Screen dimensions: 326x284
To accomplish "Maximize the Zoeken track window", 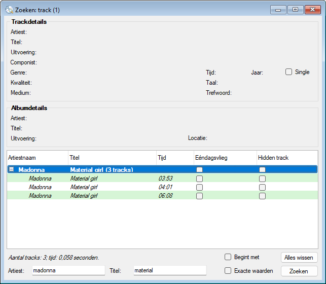I will [295, 10].
